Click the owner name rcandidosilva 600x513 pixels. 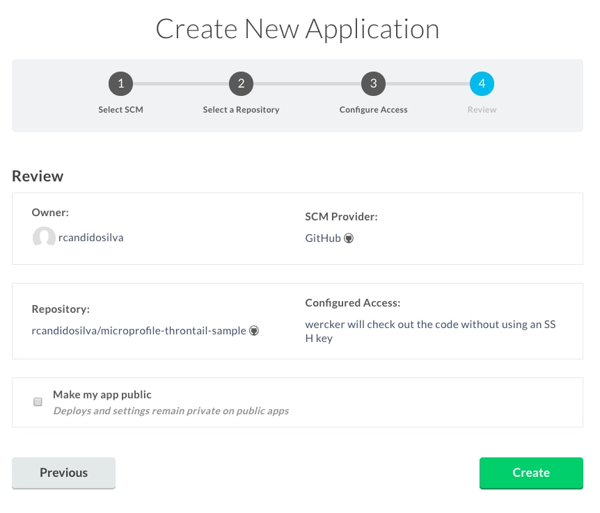click(91, 238)
